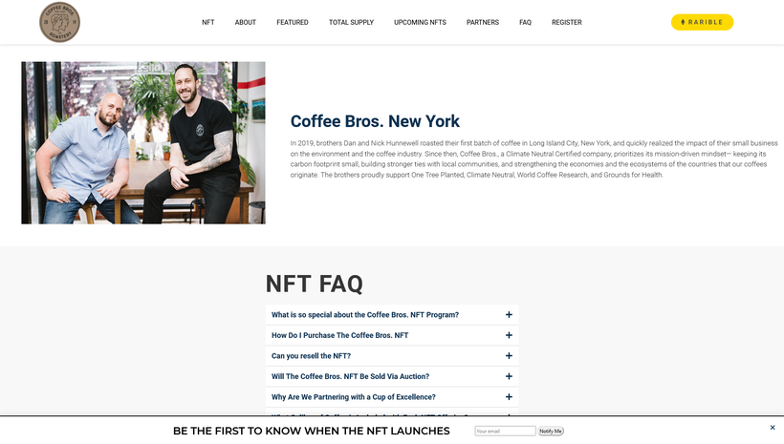Open 'Can you resell the NFT?' question
Screen dimensions: 784x444
click(x=311, y=356)
